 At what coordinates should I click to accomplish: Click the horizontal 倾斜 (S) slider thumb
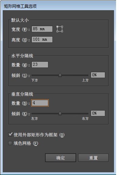(x=60, y=75)
